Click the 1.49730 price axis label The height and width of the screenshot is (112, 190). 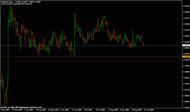pos(186,60)
